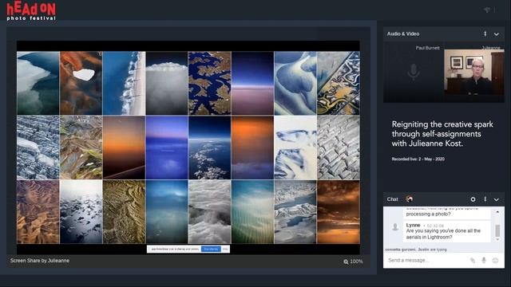This screenshot has height=287, width=511.
Task: Click the zoom magnifier icon beside 100%
Action: (x=346, y=261)
